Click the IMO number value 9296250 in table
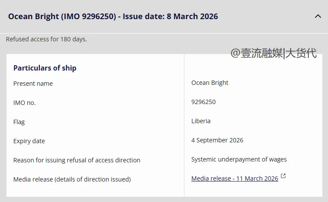328x202 pixels. 203,102
